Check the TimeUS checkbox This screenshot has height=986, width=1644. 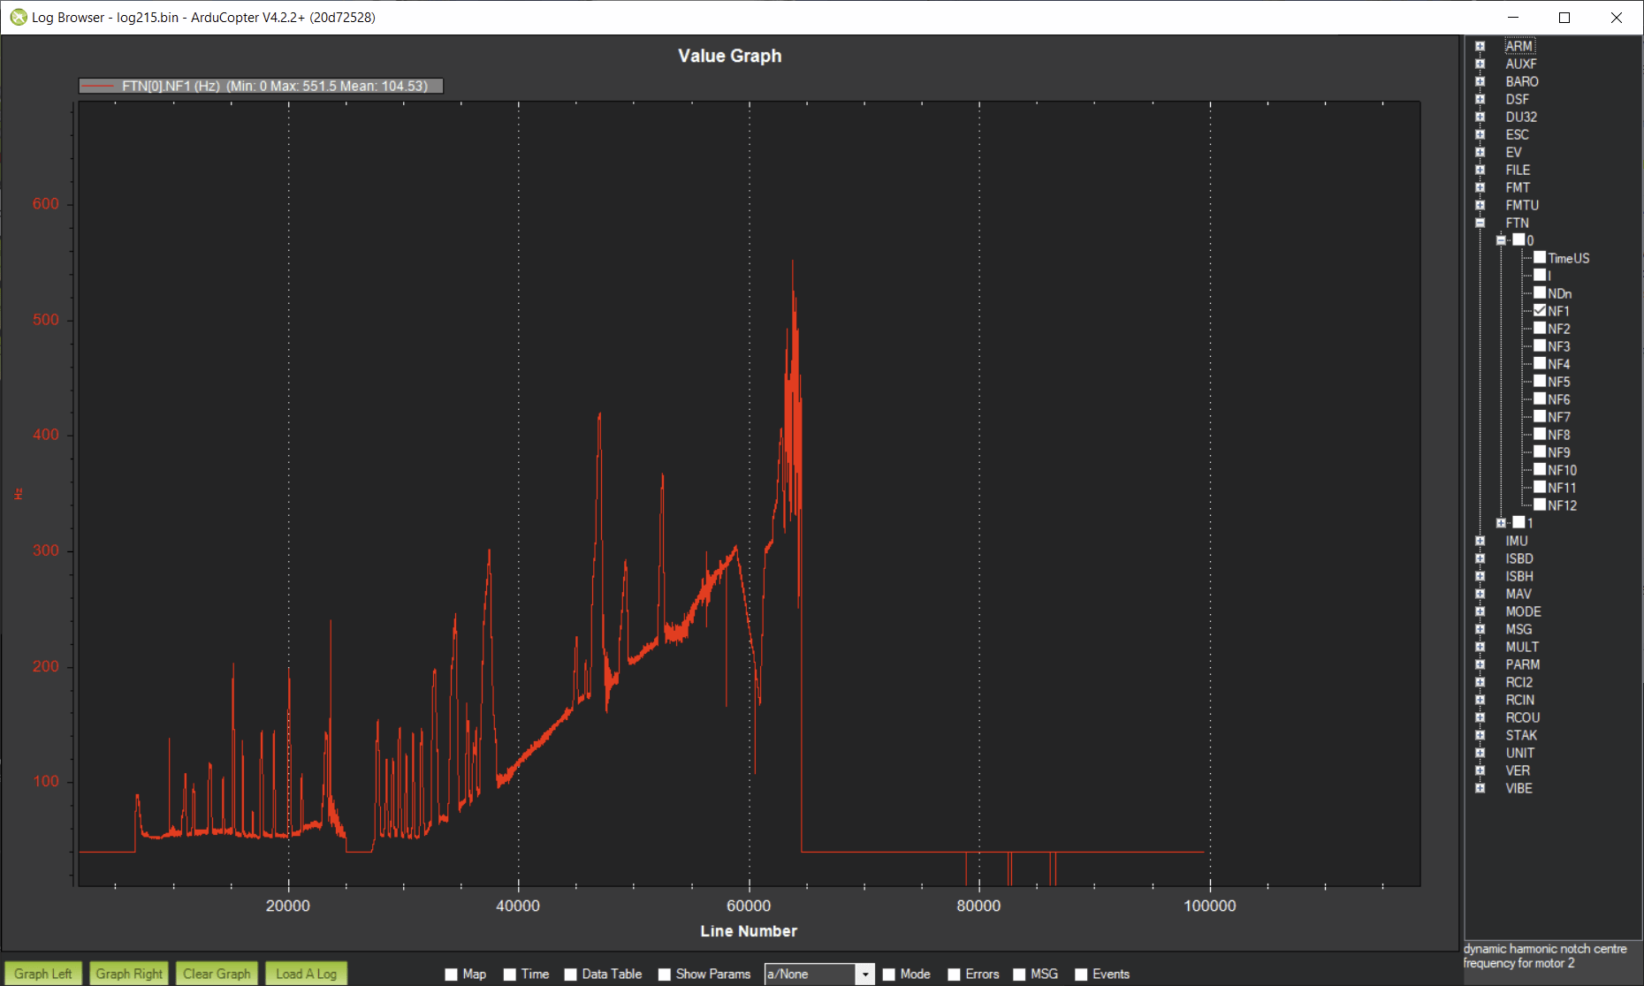(x=1541, y=257)
